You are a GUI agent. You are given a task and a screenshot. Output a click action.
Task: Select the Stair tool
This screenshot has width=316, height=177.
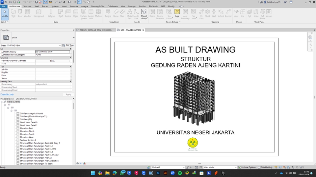tap(122, 13)
